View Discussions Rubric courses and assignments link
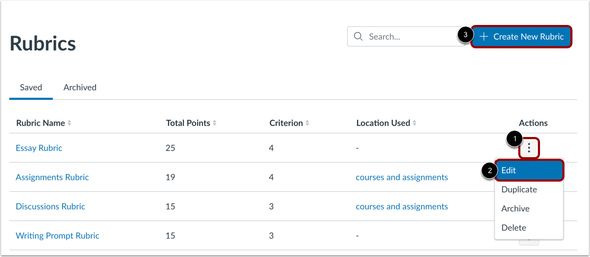This screenshot has width=590, height=257. click(x=401, y=207)
